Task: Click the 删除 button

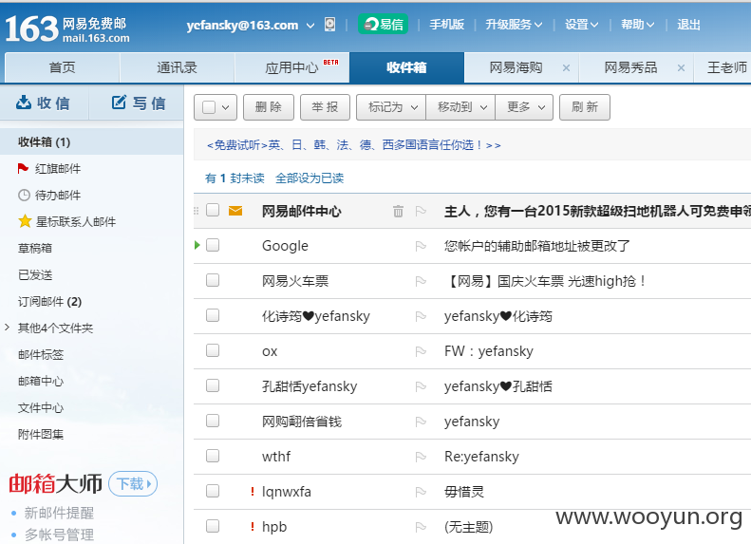Action: 268,107
